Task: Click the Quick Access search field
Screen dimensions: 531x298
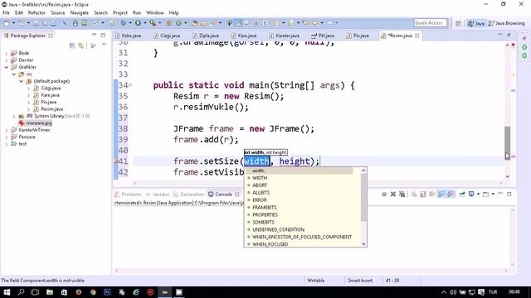Action: click(430, 23)
